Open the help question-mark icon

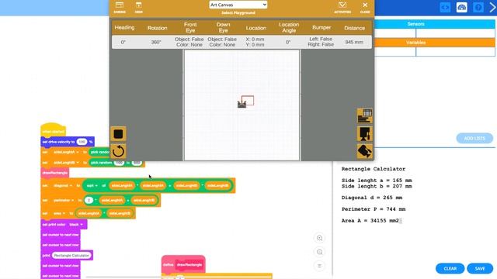[478, 7]
